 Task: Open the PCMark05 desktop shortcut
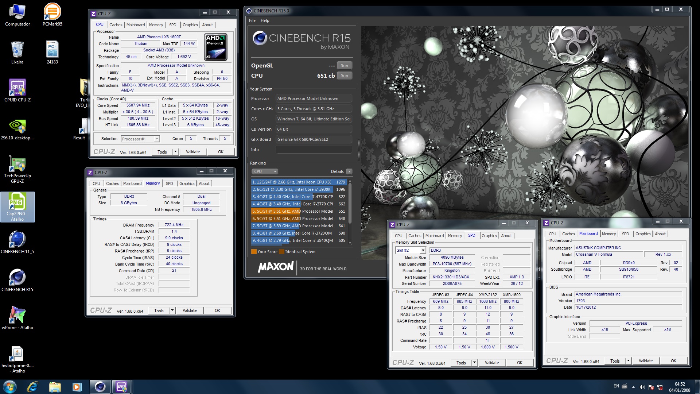[52, 15]
